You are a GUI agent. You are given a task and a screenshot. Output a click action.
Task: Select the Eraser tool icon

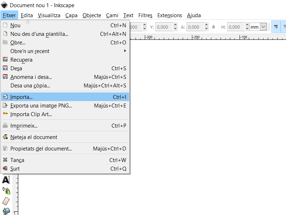(x=6, y=201)
